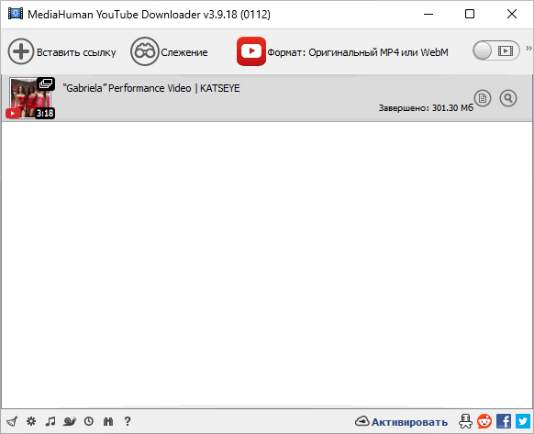Close the MediaHuman YouTube Downloader window

click(512, 14)
